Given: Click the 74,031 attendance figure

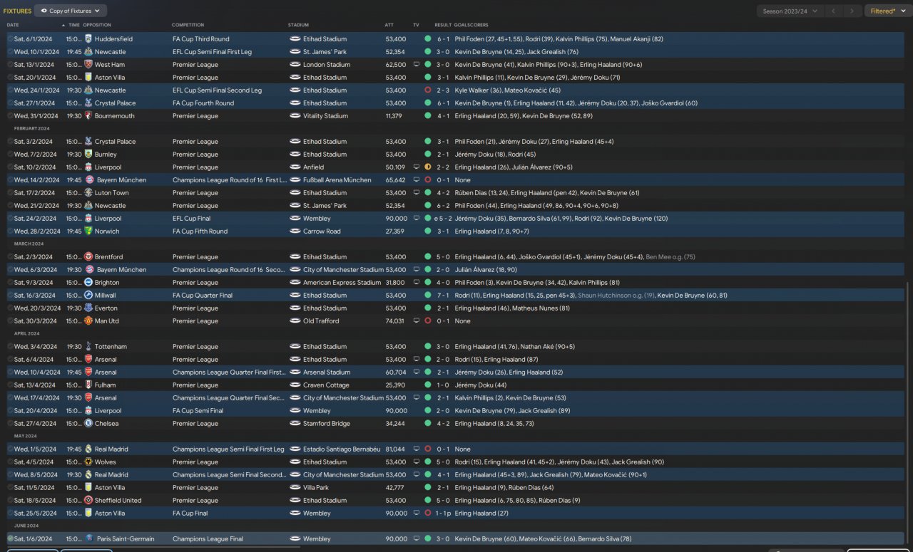Looking at the screenshot, I should [x=395, y=321].
